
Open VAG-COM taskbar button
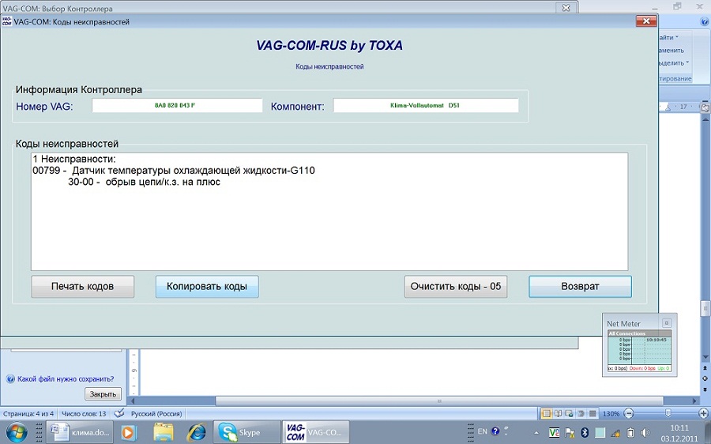pos(316,432)
